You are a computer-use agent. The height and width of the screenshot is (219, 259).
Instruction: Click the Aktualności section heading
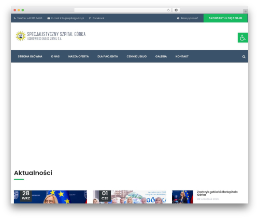(x=33, y=173)
